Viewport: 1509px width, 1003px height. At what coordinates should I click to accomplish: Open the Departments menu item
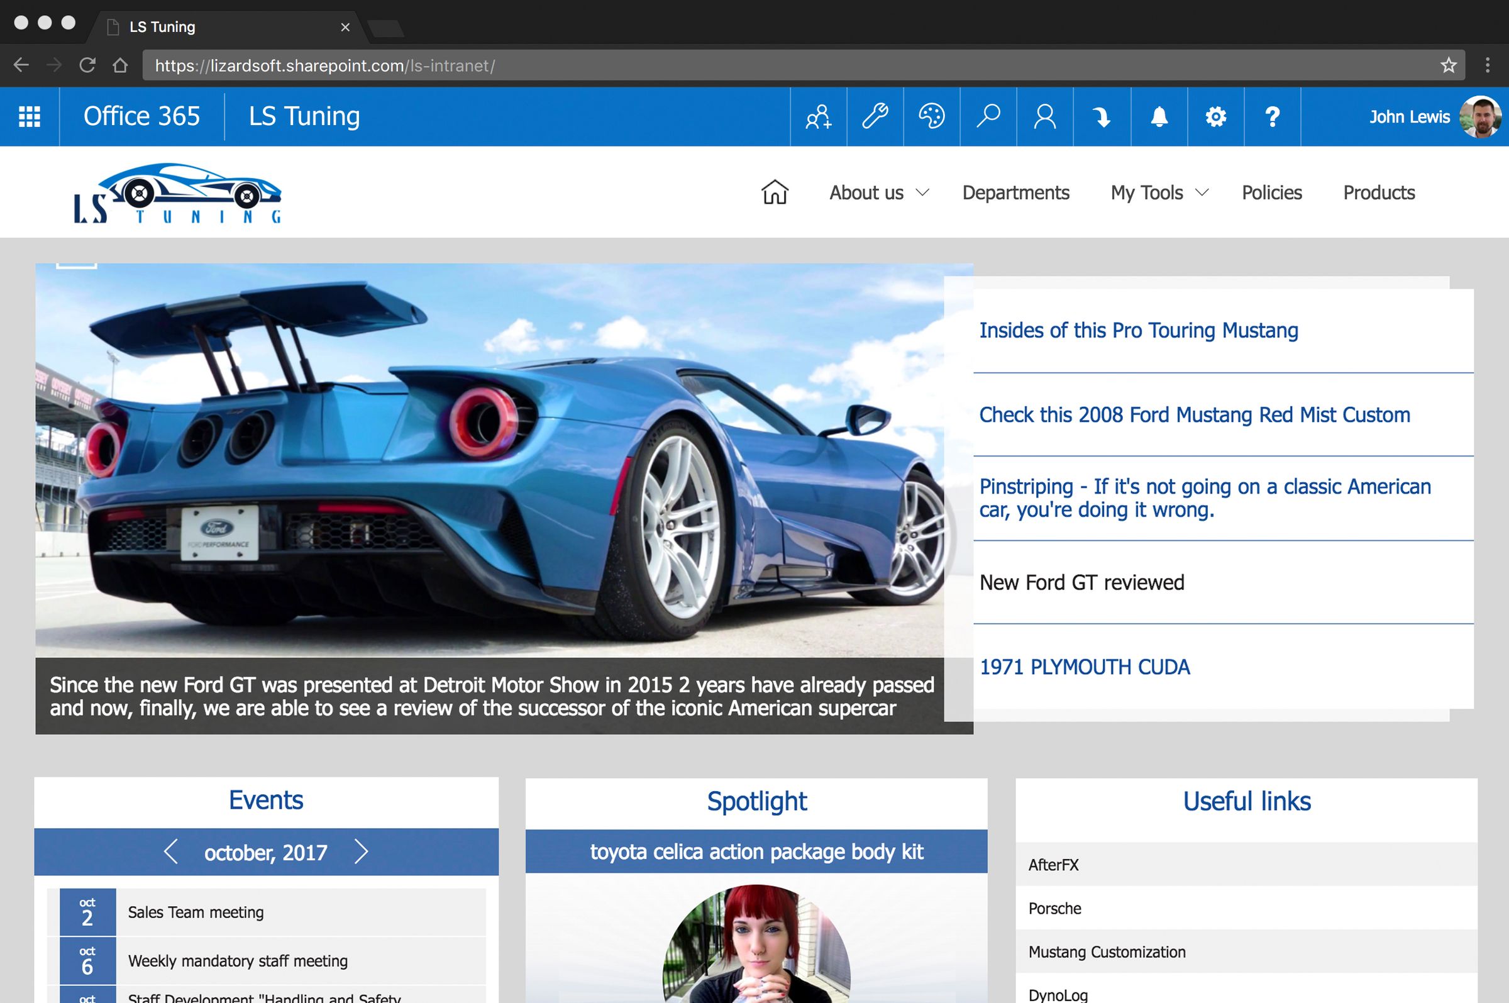[x=1015, y=192]
